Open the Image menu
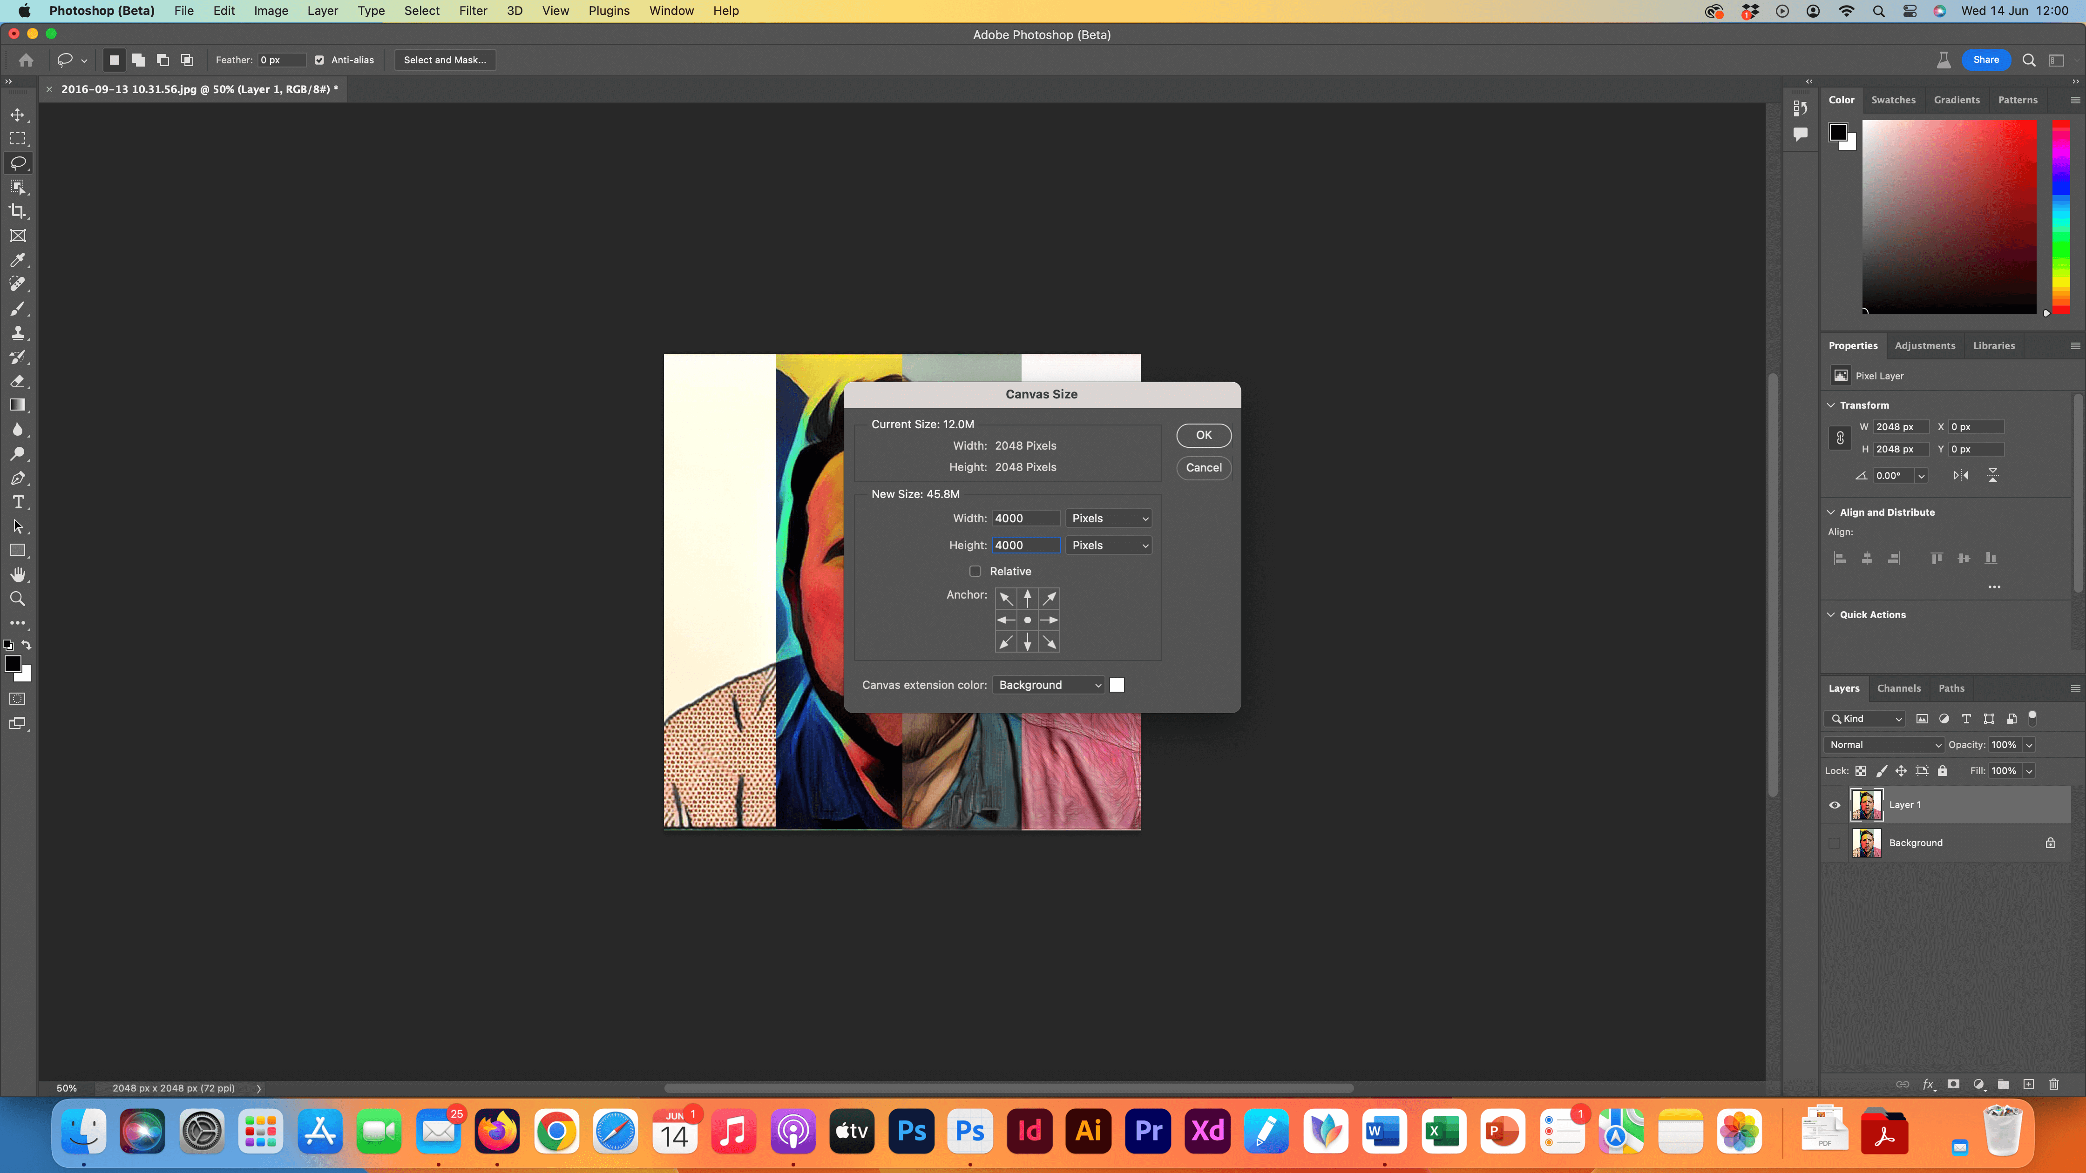The image size is (2086, 1173). 271,11
